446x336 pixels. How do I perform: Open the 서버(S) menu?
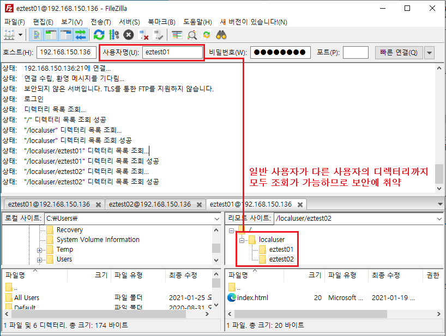129,22
